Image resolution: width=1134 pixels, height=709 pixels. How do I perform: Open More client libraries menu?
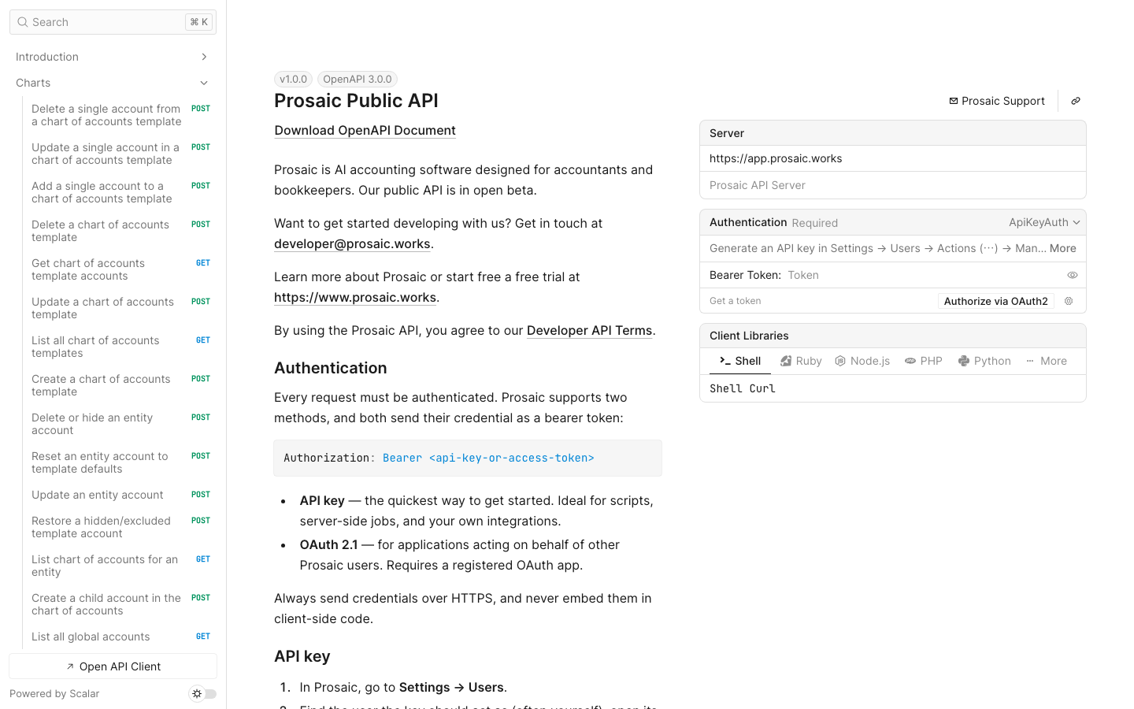coord(1047,361)
